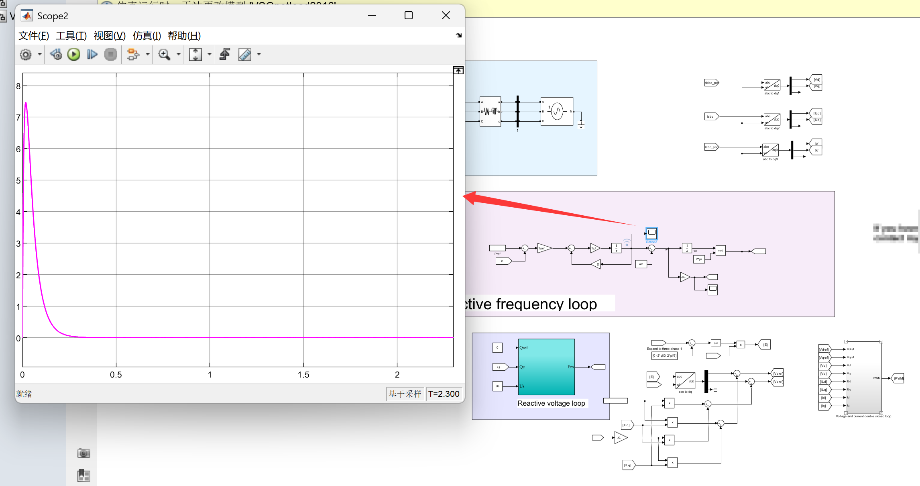
Task: Expand the Zoom tool dropdown arrow
Action: (x=178, y=55)
